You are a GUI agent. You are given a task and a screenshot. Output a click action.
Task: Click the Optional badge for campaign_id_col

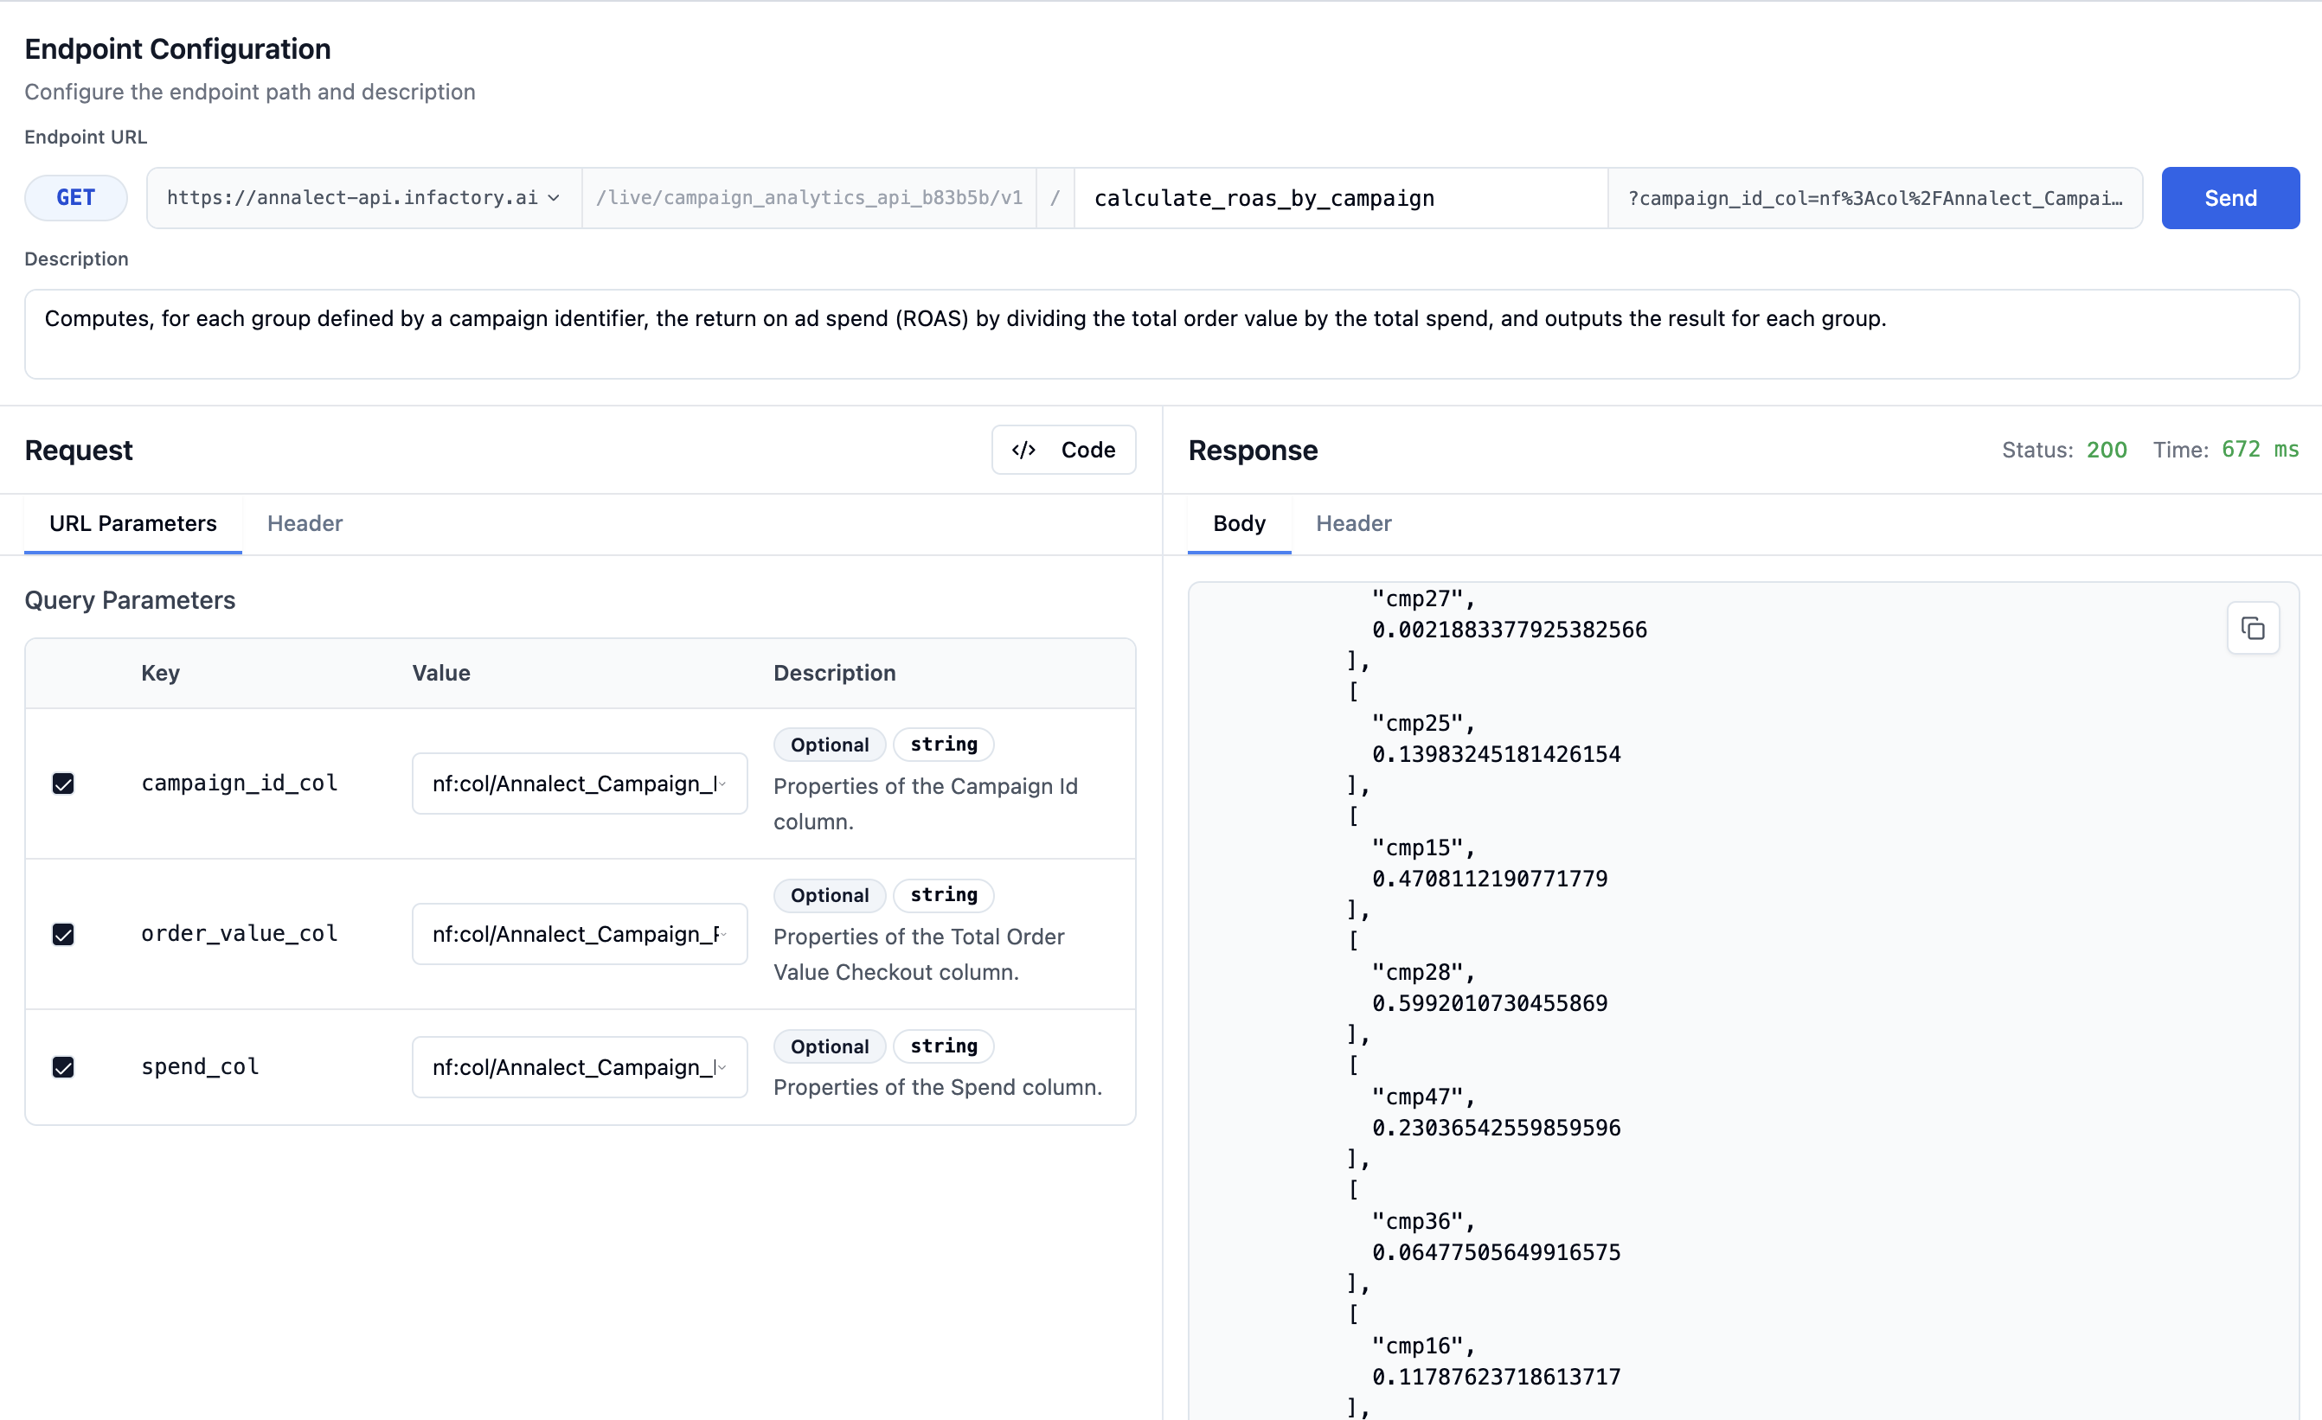[830, 745]
